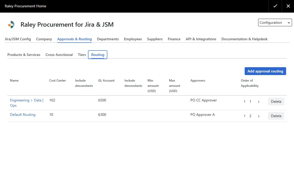This screenshot has height=176, width=294.
Task: Open API & Integrations tab
Action: (x=201, y=39)
